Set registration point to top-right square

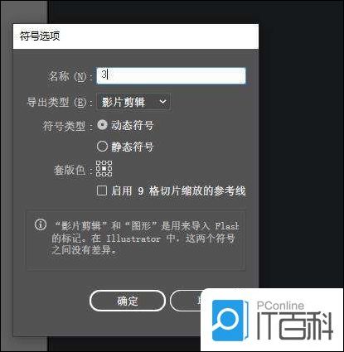click(109, 162)
